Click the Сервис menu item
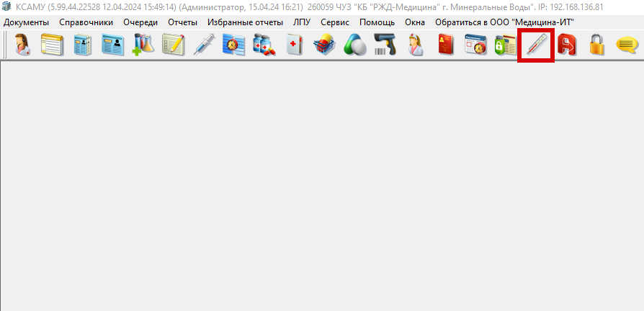This screenshot has width=644, height=311. [x=335, y=22]
